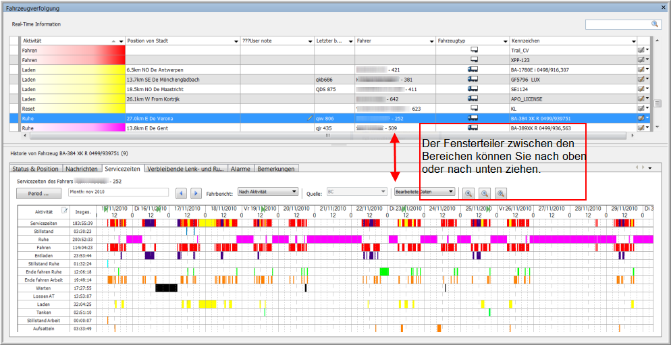Open the Fahrer column filter dropdown
671x345 pixels.
pyautogui.click(x=433, y=41)
